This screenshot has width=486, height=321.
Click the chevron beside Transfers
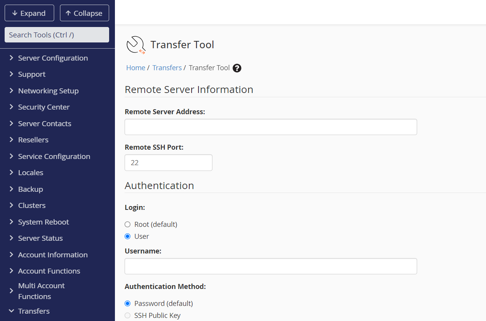11,311
